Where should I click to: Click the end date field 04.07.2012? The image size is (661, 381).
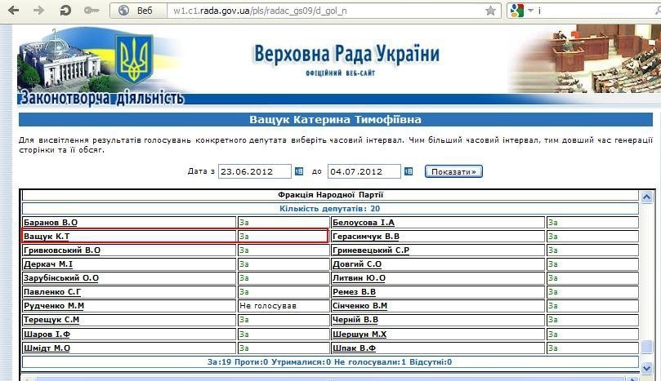[364, 171]
